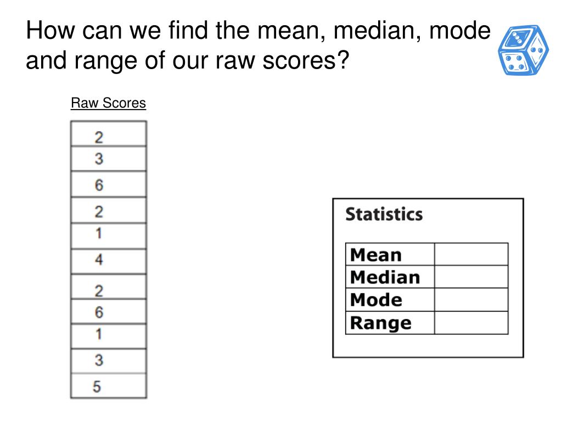The image size is (562, 421).
Task: Click the raw score cell containing 4
Action: point(109,261)
